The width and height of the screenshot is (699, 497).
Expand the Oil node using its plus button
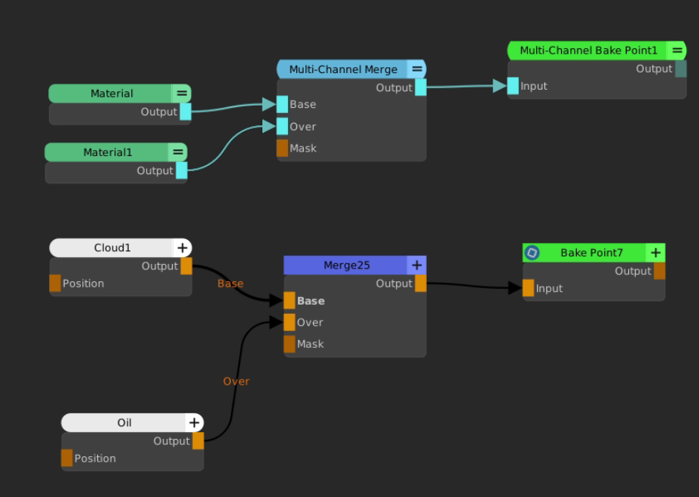tap(194, 423)
